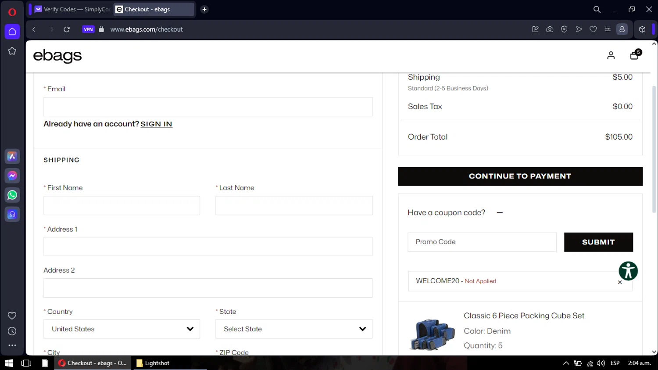Open the ad blocker shield icon
The height and width of the screenshot is (370, 658).
(565, 29)
